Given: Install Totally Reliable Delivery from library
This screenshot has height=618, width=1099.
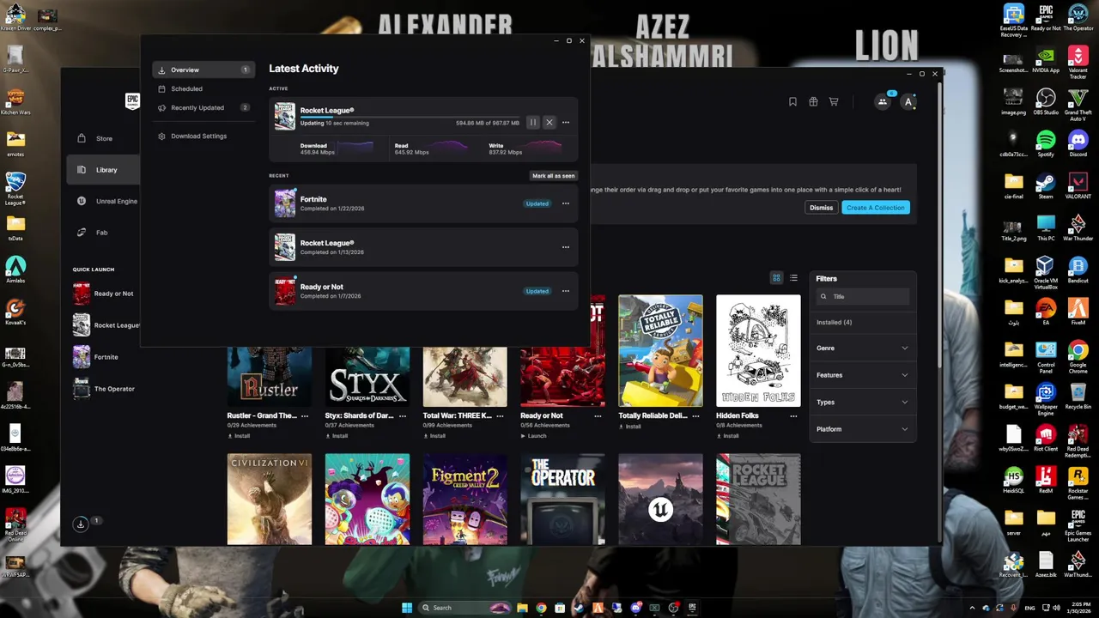Looking at the screenshot, I should pyautogui.click(x=629, y=426).
